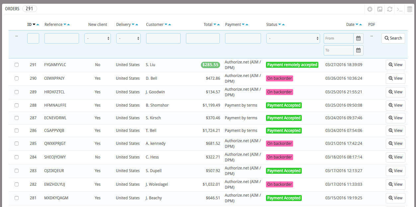Open calendar picker for To date

tap(359, 50)
